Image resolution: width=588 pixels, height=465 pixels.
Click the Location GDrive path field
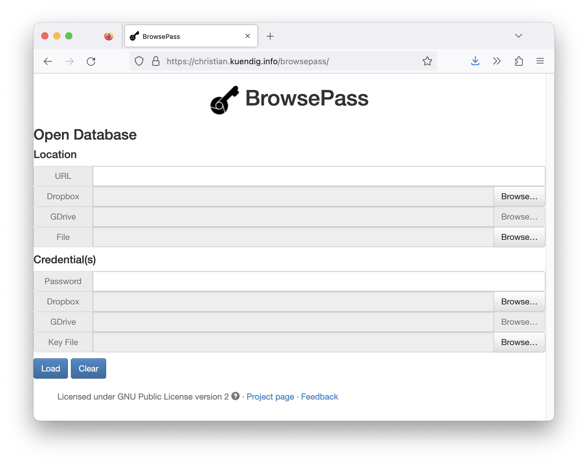pos(293,217)
